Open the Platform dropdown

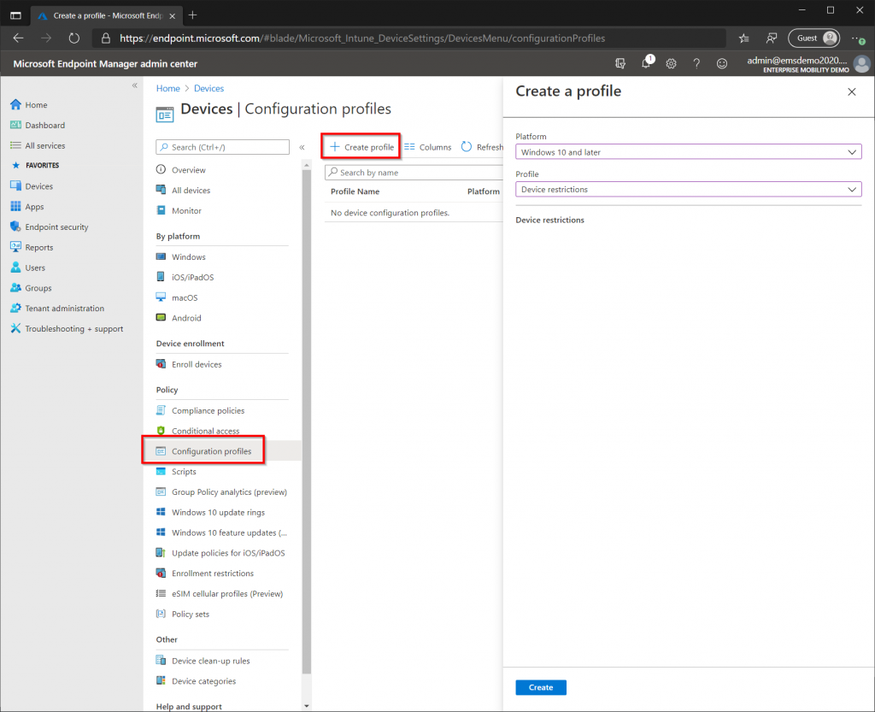688,152
